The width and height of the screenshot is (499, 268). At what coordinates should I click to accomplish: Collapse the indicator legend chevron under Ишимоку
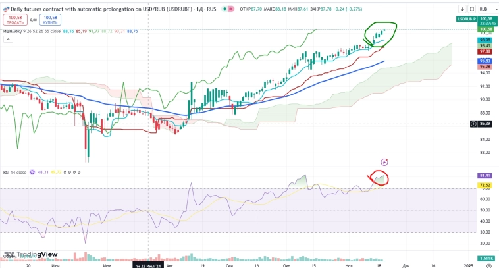click(7, 39)
